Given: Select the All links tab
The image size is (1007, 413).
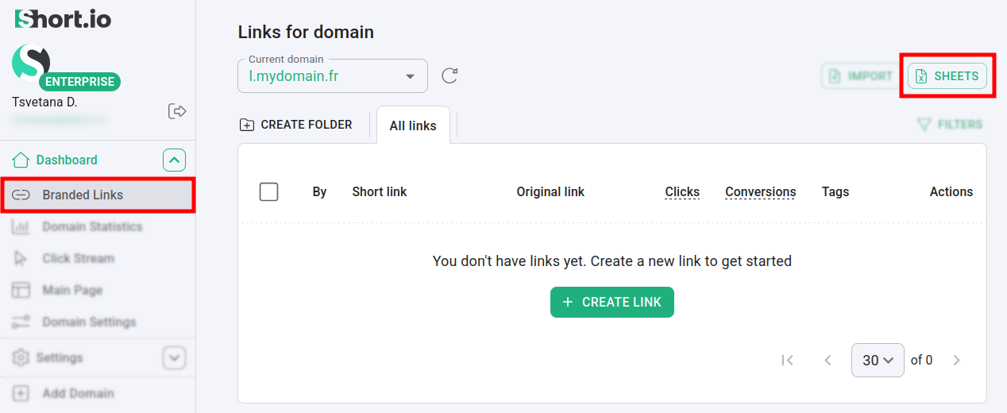Looking at the screenshot, I should coord(413,125).
